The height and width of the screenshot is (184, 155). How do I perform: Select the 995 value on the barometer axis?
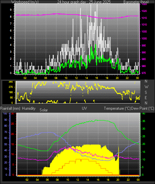144,45
